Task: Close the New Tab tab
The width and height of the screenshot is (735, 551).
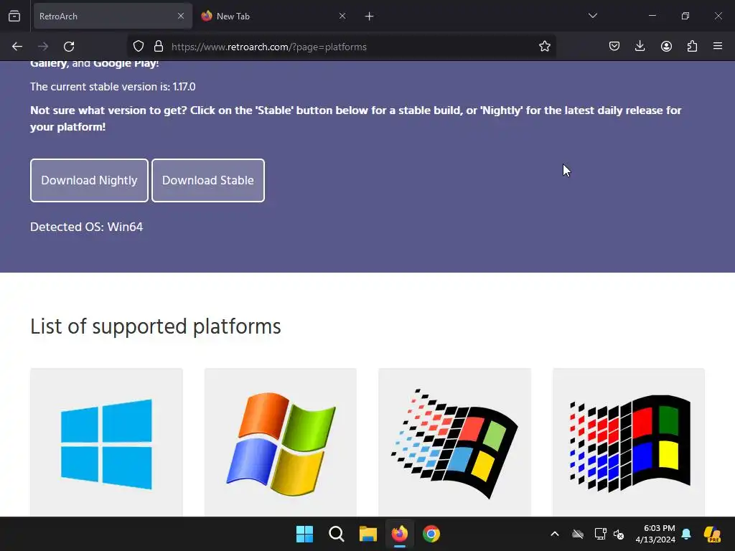Action: coord(342,16)
